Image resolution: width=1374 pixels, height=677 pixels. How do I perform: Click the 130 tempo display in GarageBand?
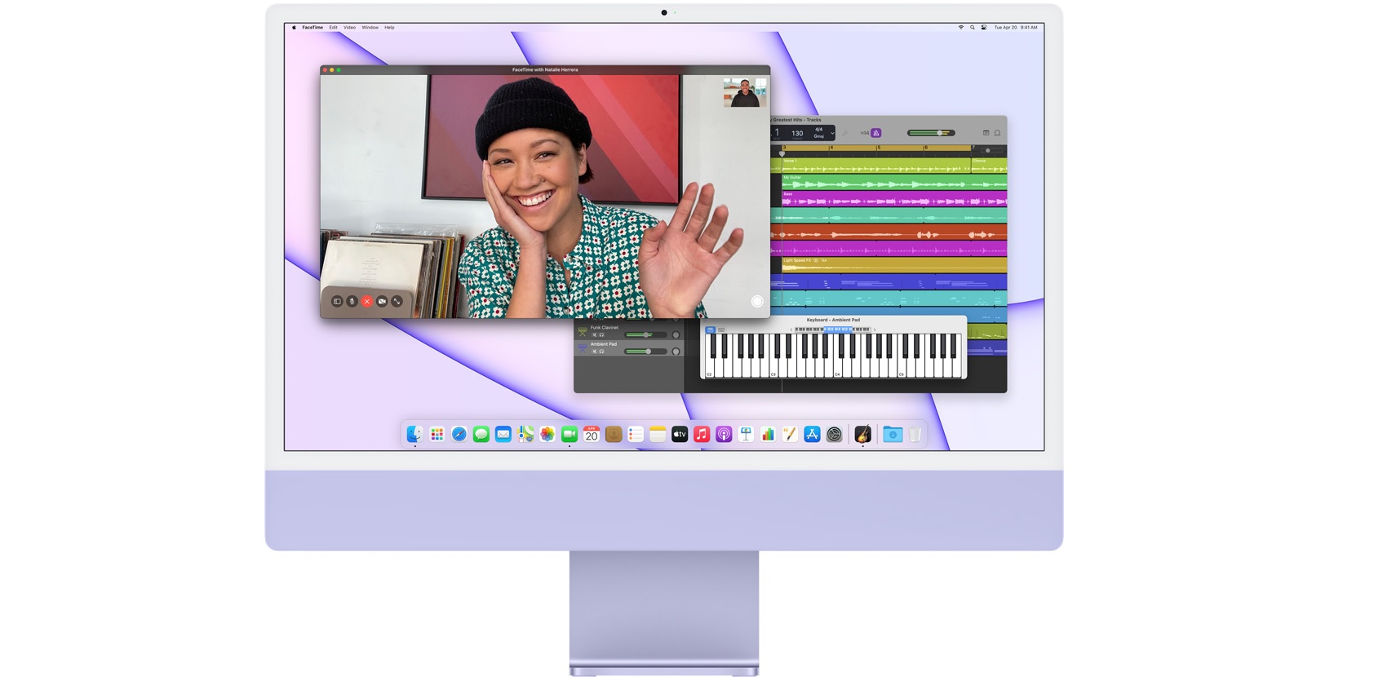(797, 133)
